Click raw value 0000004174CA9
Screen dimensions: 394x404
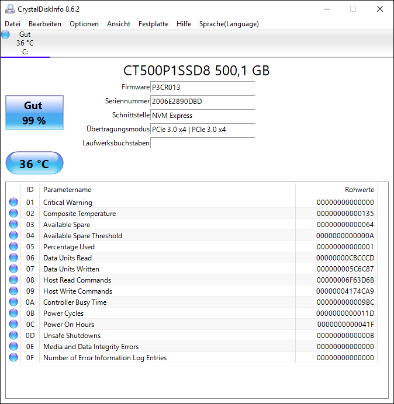pos(345,291)
